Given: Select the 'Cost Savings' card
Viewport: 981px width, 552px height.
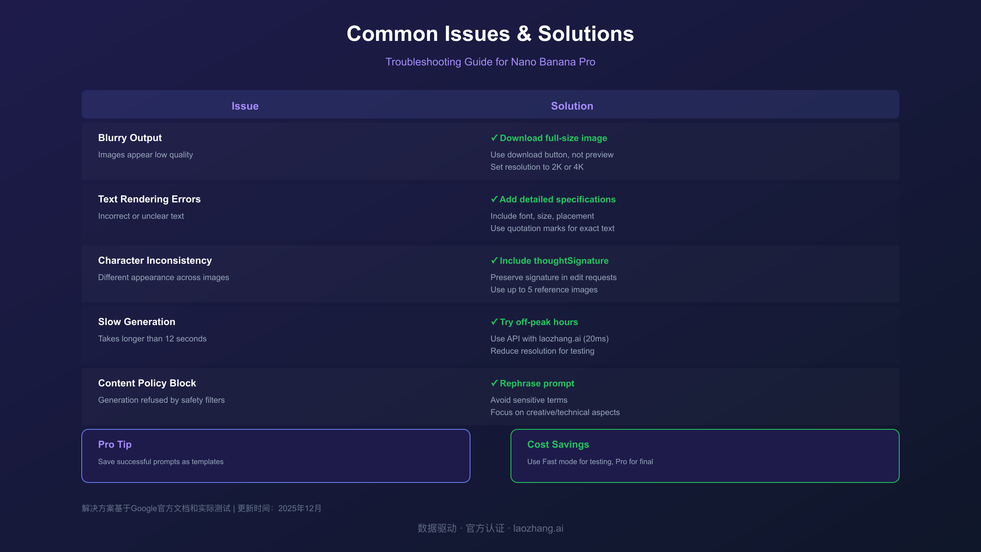Looking at the screenshot, I should coord(705,456).
